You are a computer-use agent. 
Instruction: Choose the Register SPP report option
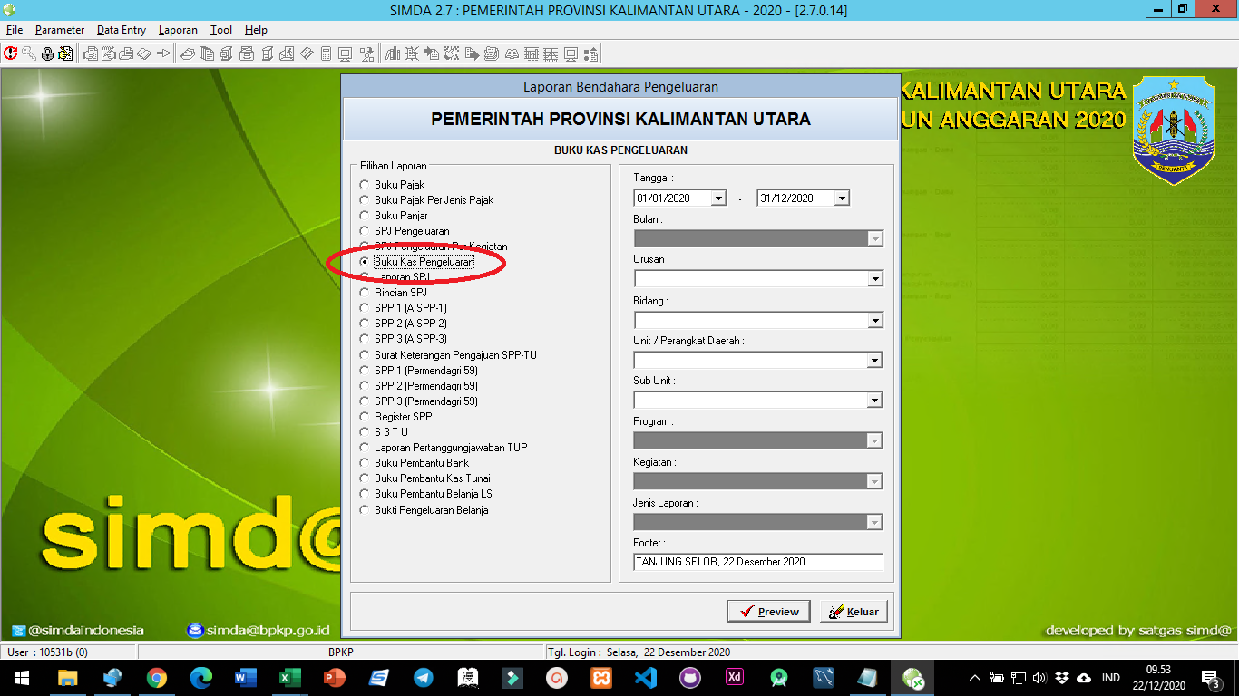[365, 417]
